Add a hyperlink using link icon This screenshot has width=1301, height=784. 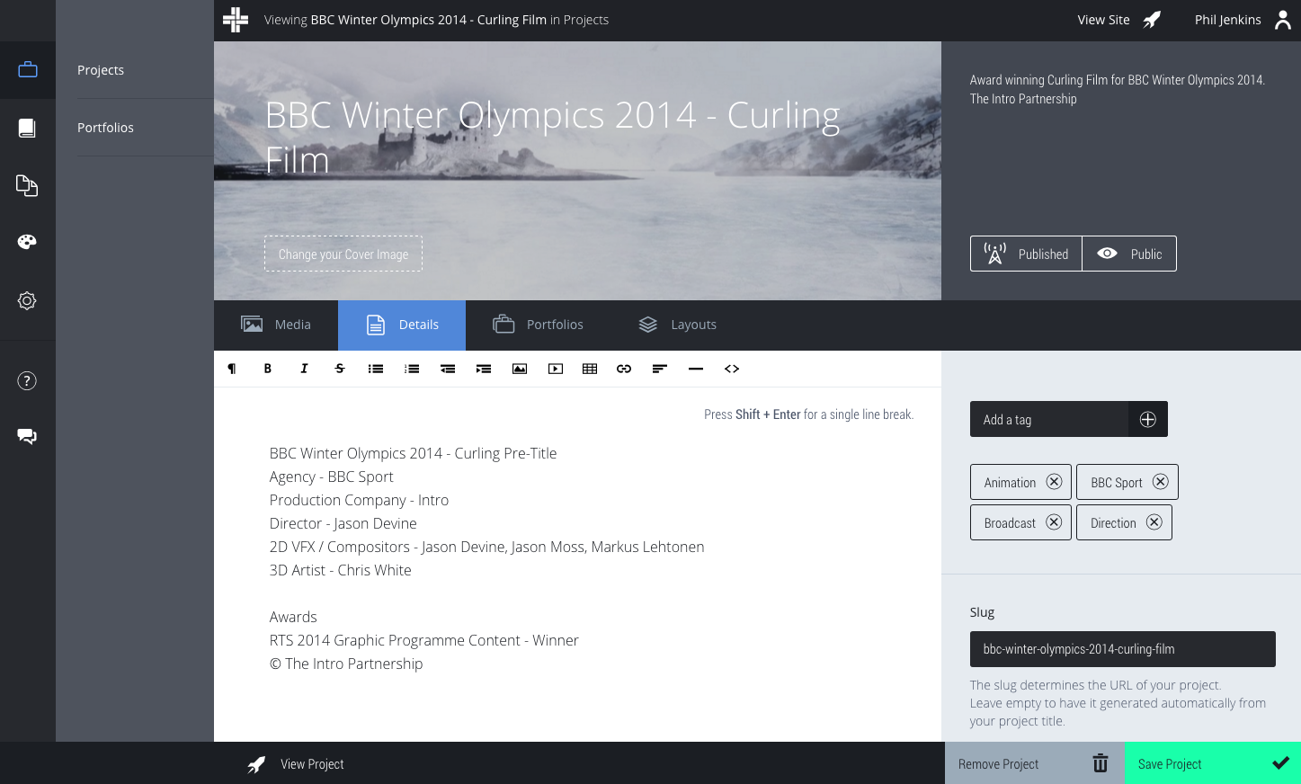[x=624, y=369]
